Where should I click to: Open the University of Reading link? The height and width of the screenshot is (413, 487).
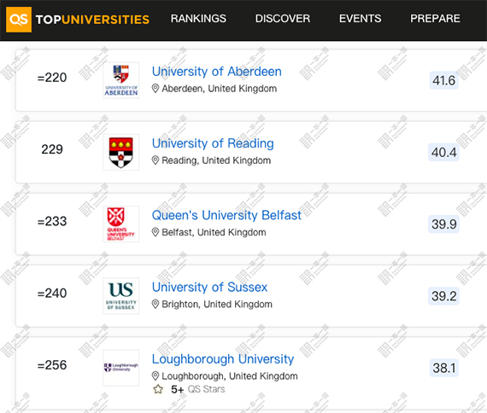coord(213,143)
